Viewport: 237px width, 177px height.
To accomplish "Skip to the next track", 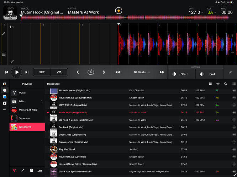I will (27, 72).
